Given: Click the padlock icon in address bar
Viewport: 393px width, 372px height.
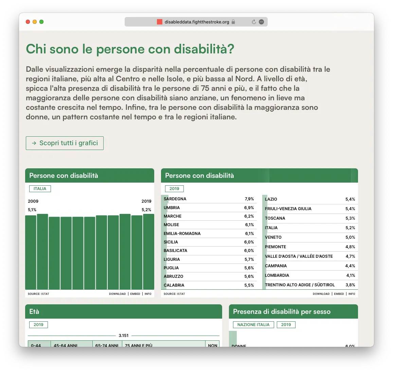Looking at the screenshot, I should point(233,22).
